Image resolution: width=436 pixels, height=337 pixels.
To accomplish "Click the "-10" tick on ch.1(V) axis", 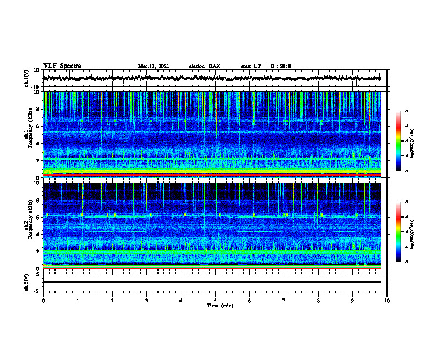I will coord(36,87).
